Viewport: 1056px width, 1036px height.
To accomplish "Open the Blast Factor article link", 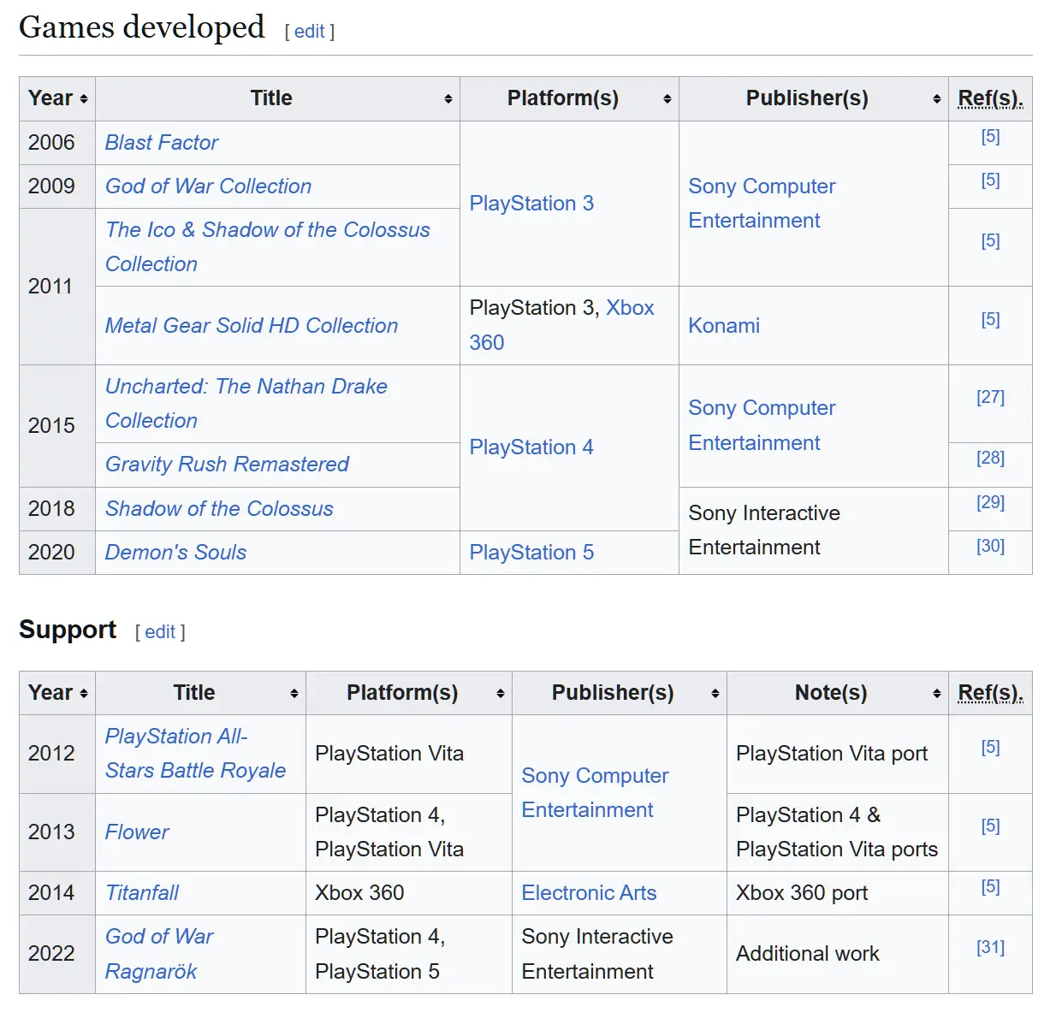I will (x=162, y=143).
